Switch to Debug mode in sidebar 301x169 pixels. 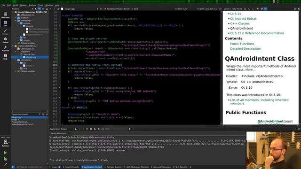(5, 40)
